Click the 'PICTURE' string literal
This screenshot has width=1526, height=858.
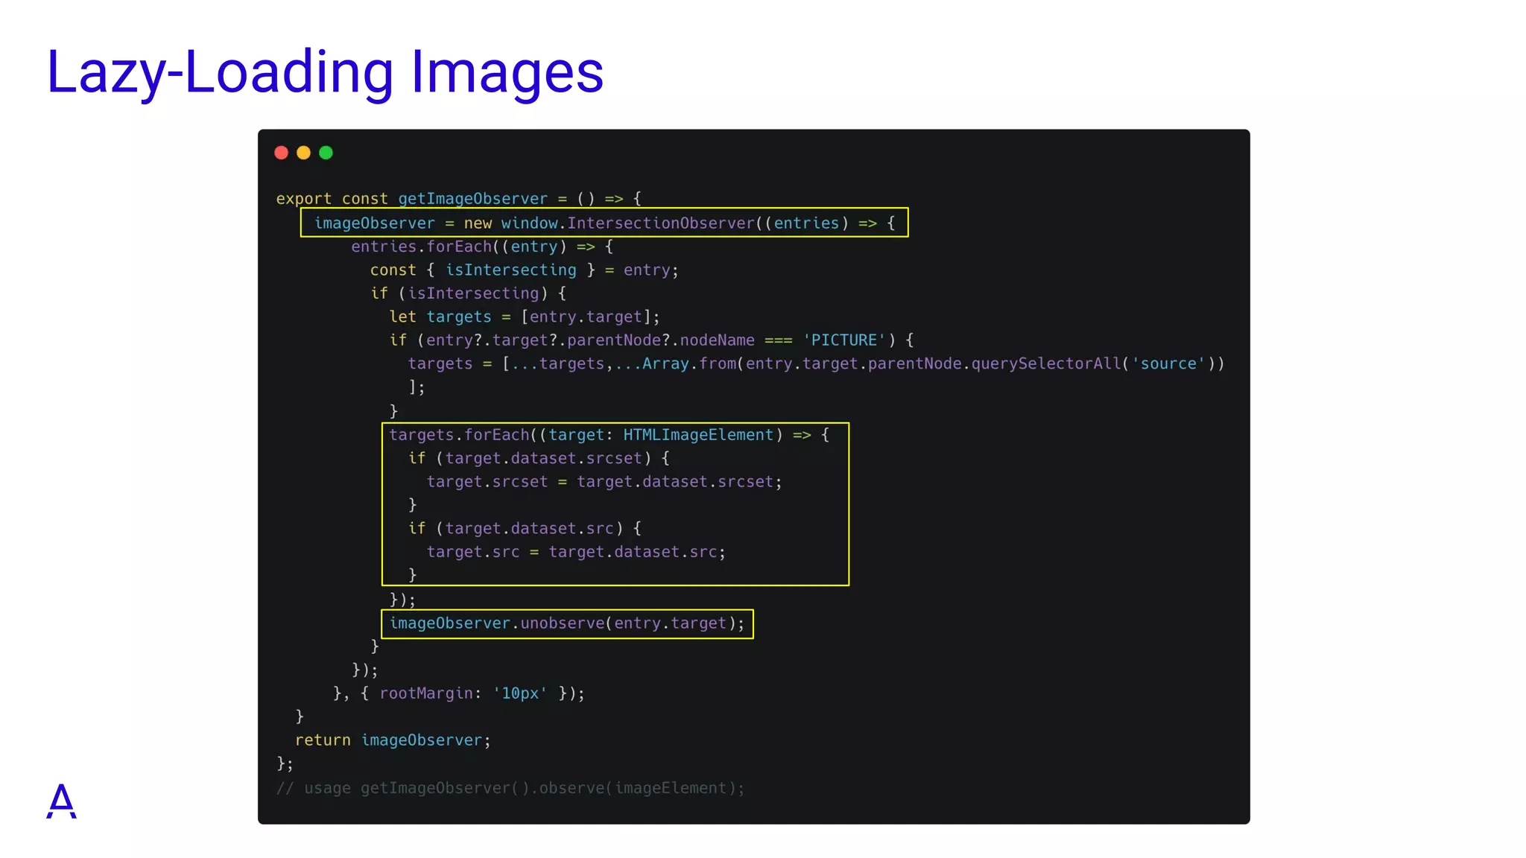[x=844, y=340]
